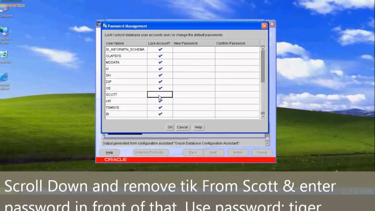Click New Password field for HR
The image size is (375, 211).
pos(194,101)
